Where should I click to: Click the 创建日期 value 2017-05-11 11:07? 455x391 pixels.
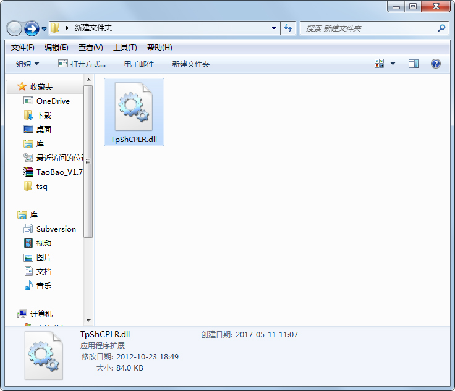pos(266,334)
